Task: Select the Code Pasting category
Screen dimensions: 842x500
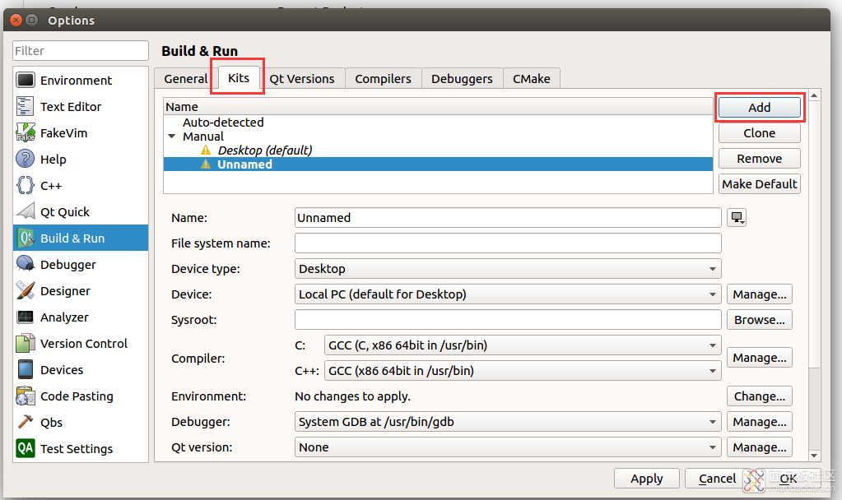Action: point(81,396)
